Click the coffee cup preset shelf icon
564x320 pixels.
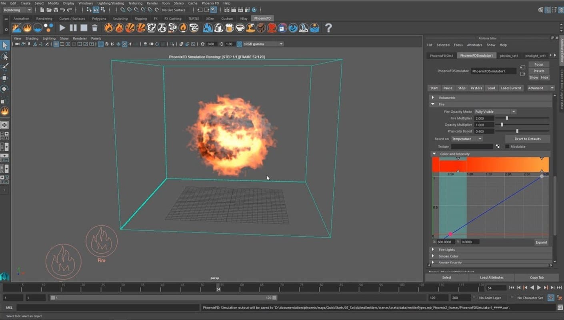click(240, 28)
